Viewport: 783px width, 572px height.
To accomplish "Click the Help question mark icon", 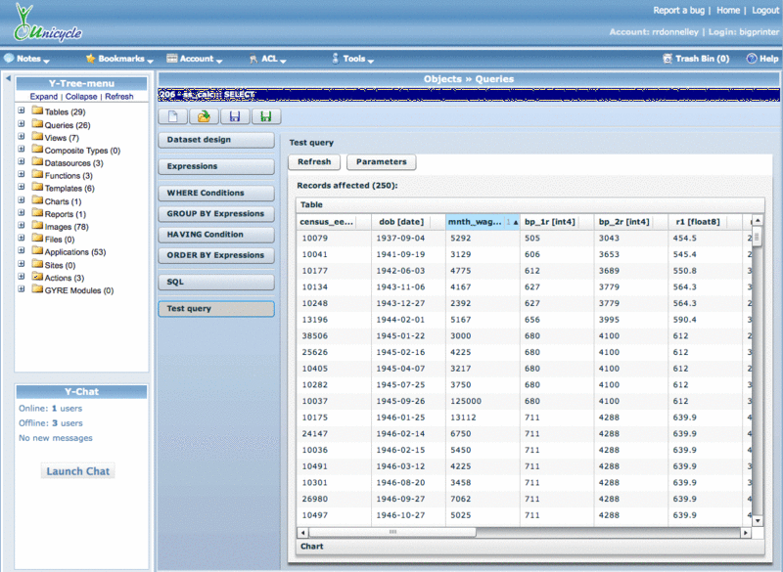I will coord(750,59).
